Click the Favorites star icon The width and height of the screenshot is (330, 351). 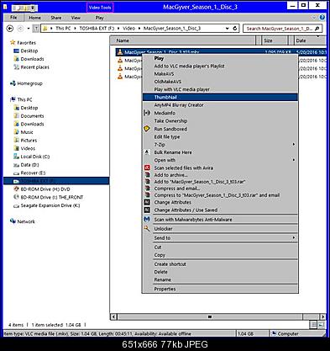pyautogui.click(x=13, y=43)
